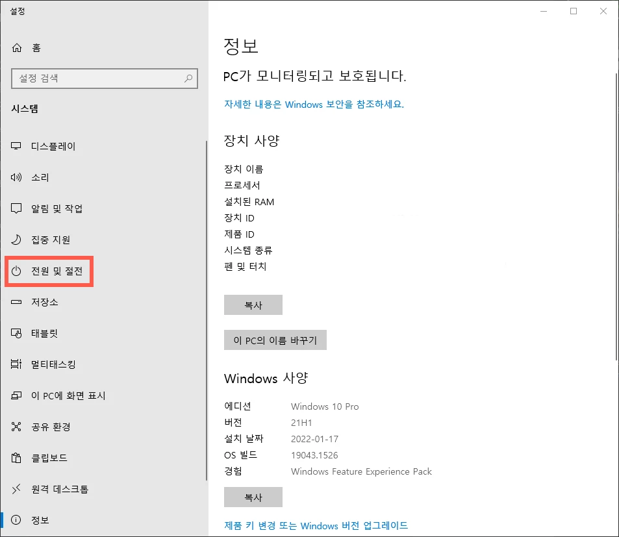
Task: Click the 클립보드 clipboard icon
Action: pyautogui.click(x=16, y=458)
